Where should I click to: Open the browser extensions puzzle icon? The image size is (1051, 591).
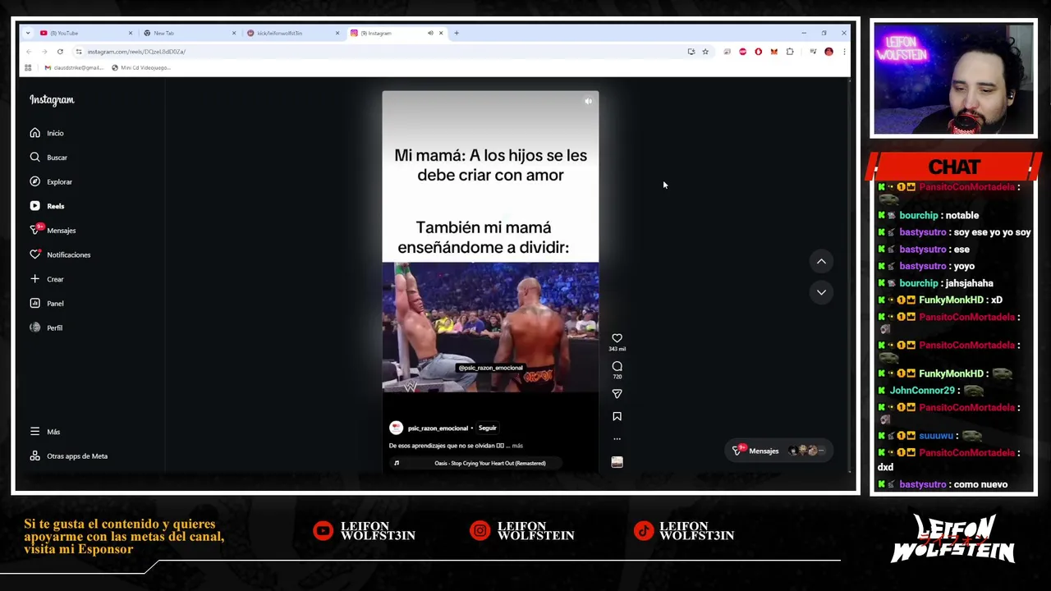pos(790,52)
